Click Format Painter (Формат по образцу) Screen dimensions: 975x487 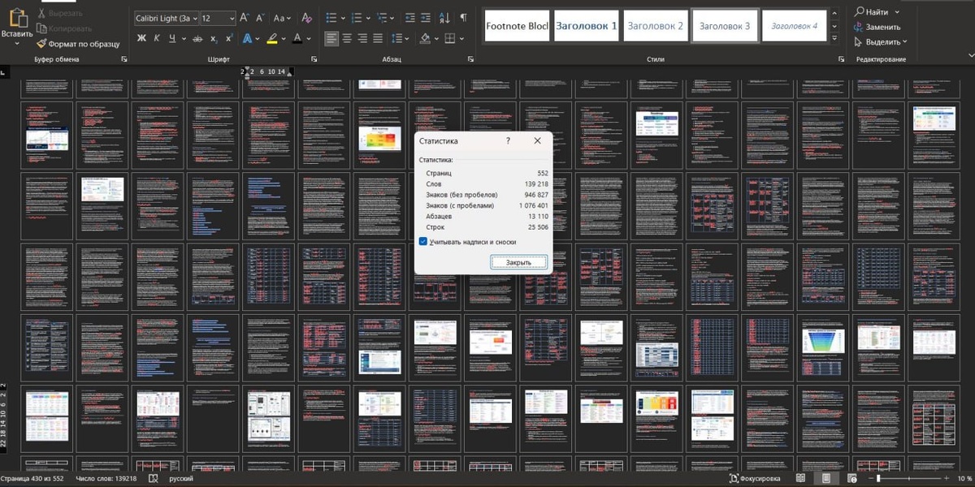[78, 44]
